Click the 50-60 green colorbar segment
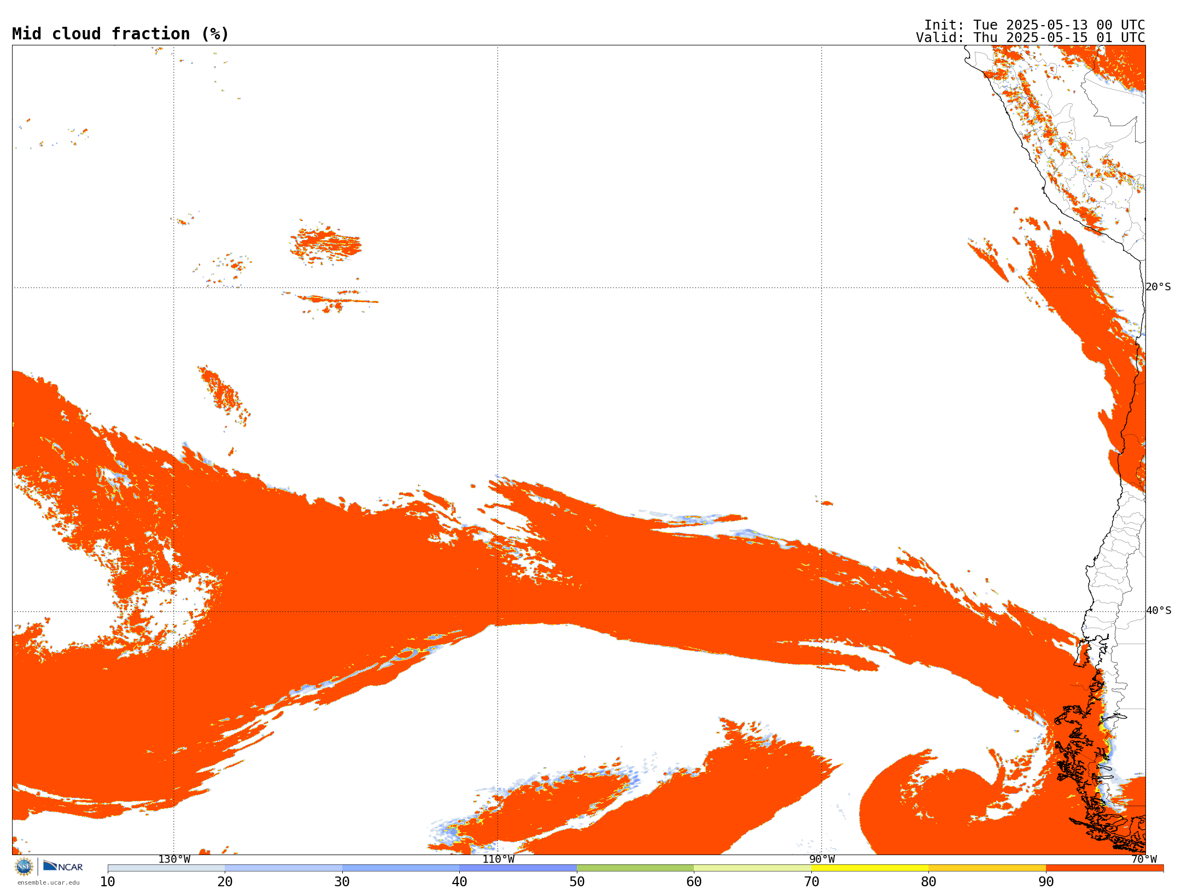 click(x=635, y=868)
